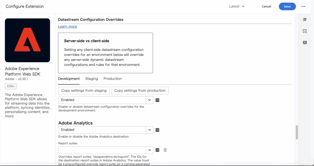This screenshot has width=314, height=166.
Task: Click the Server-side vs client-side title
Action: pyautogui.click(x=86, y=41)
